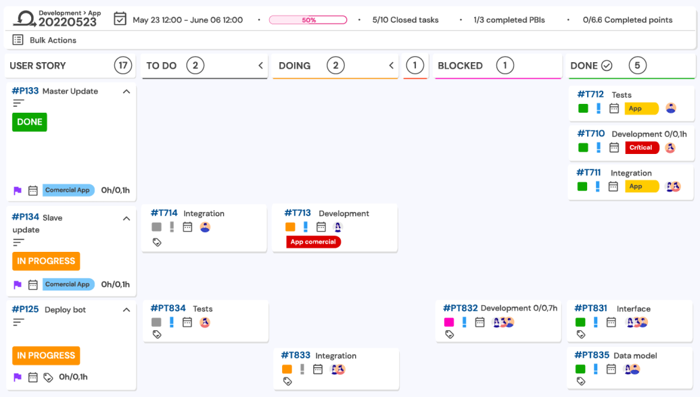Click assignee avatar on #T712 Tests task

click(x=671, y=108)
